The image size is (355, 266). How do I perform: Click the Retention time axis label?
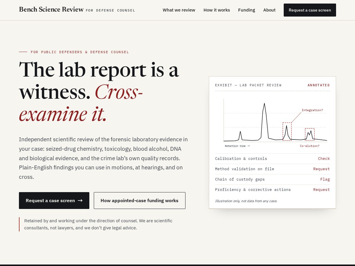click(x=237, y=146)
